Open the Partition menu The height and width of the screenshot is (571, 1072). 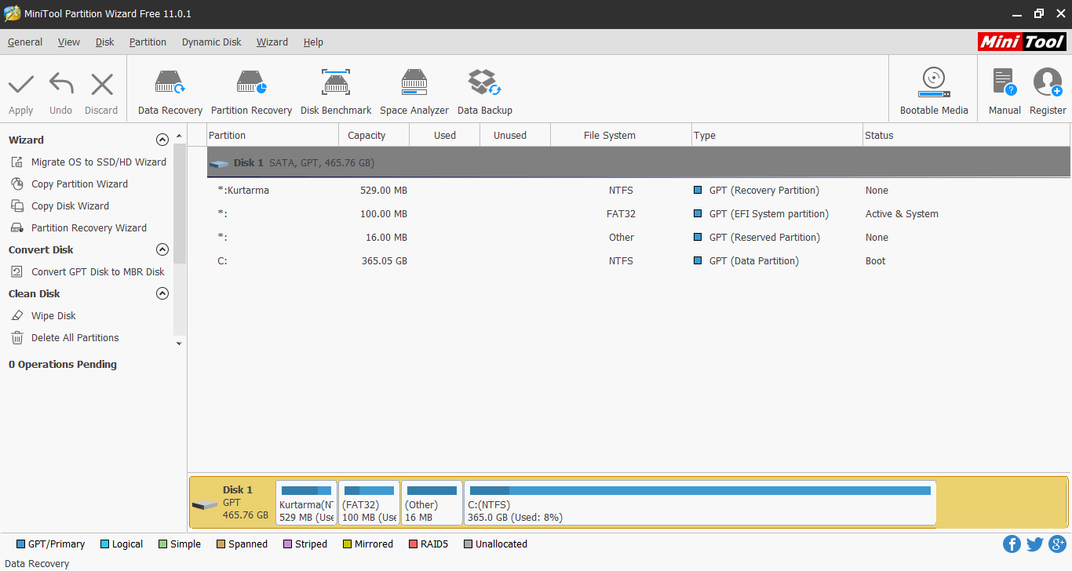pos(148,42)
